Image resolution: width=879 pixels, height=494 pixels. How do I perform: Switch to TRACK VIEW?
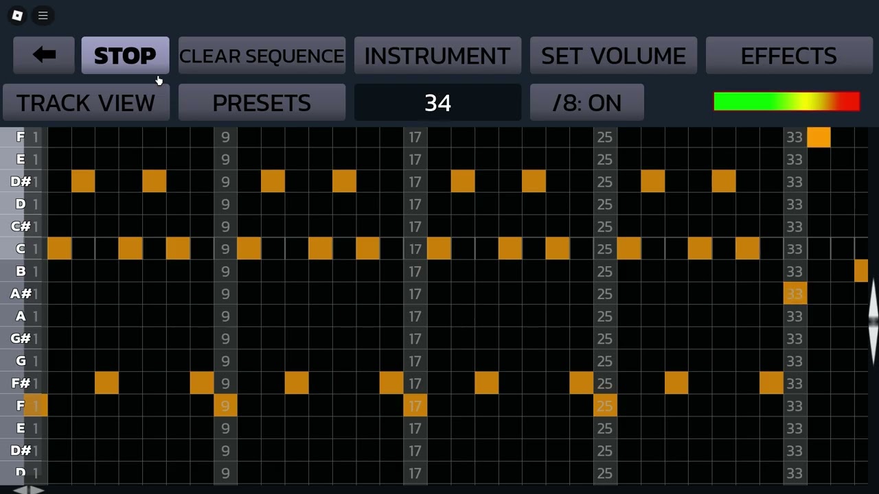coord(86,102)
